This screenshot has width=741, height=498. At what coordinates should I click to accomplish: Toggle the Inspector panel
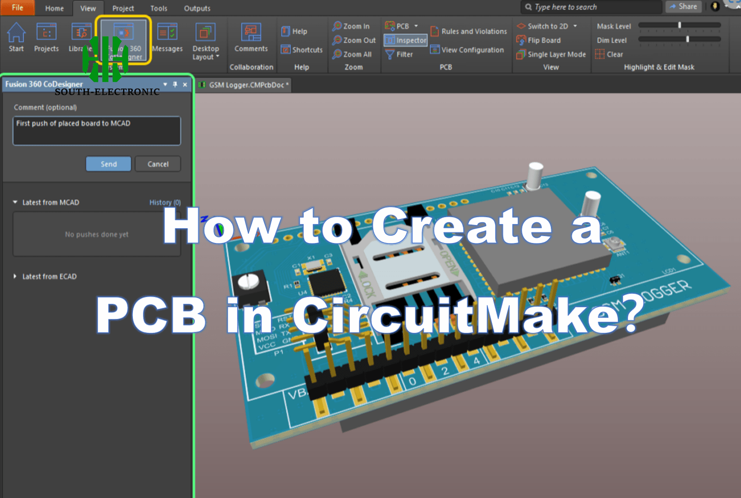point(405,40)
